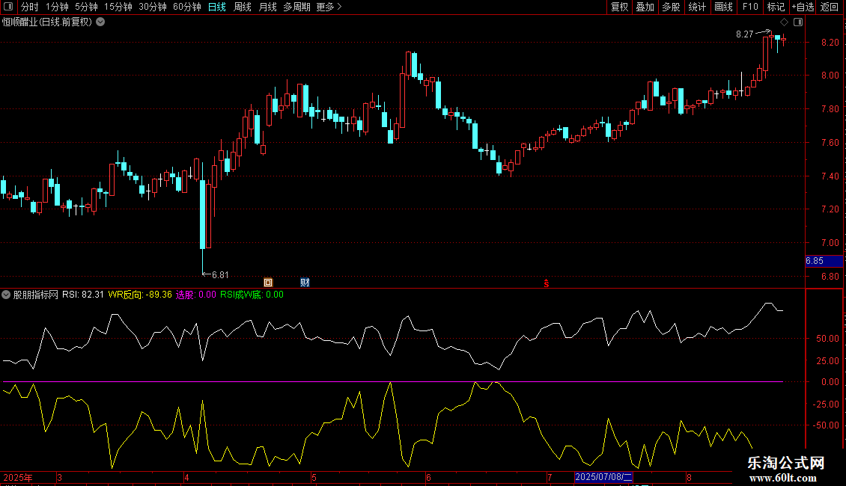
Task: Toggle the right info panel icon
Action: point(798,22)
